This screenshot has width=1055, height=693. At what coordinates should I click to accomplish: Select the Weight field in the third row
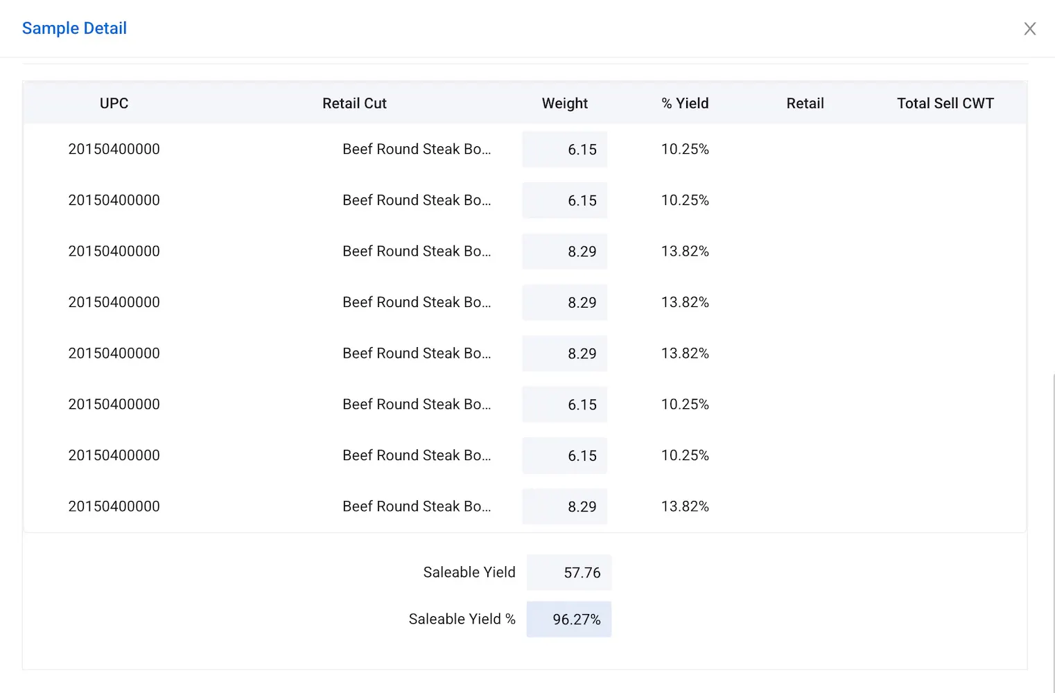coord(565,252)
